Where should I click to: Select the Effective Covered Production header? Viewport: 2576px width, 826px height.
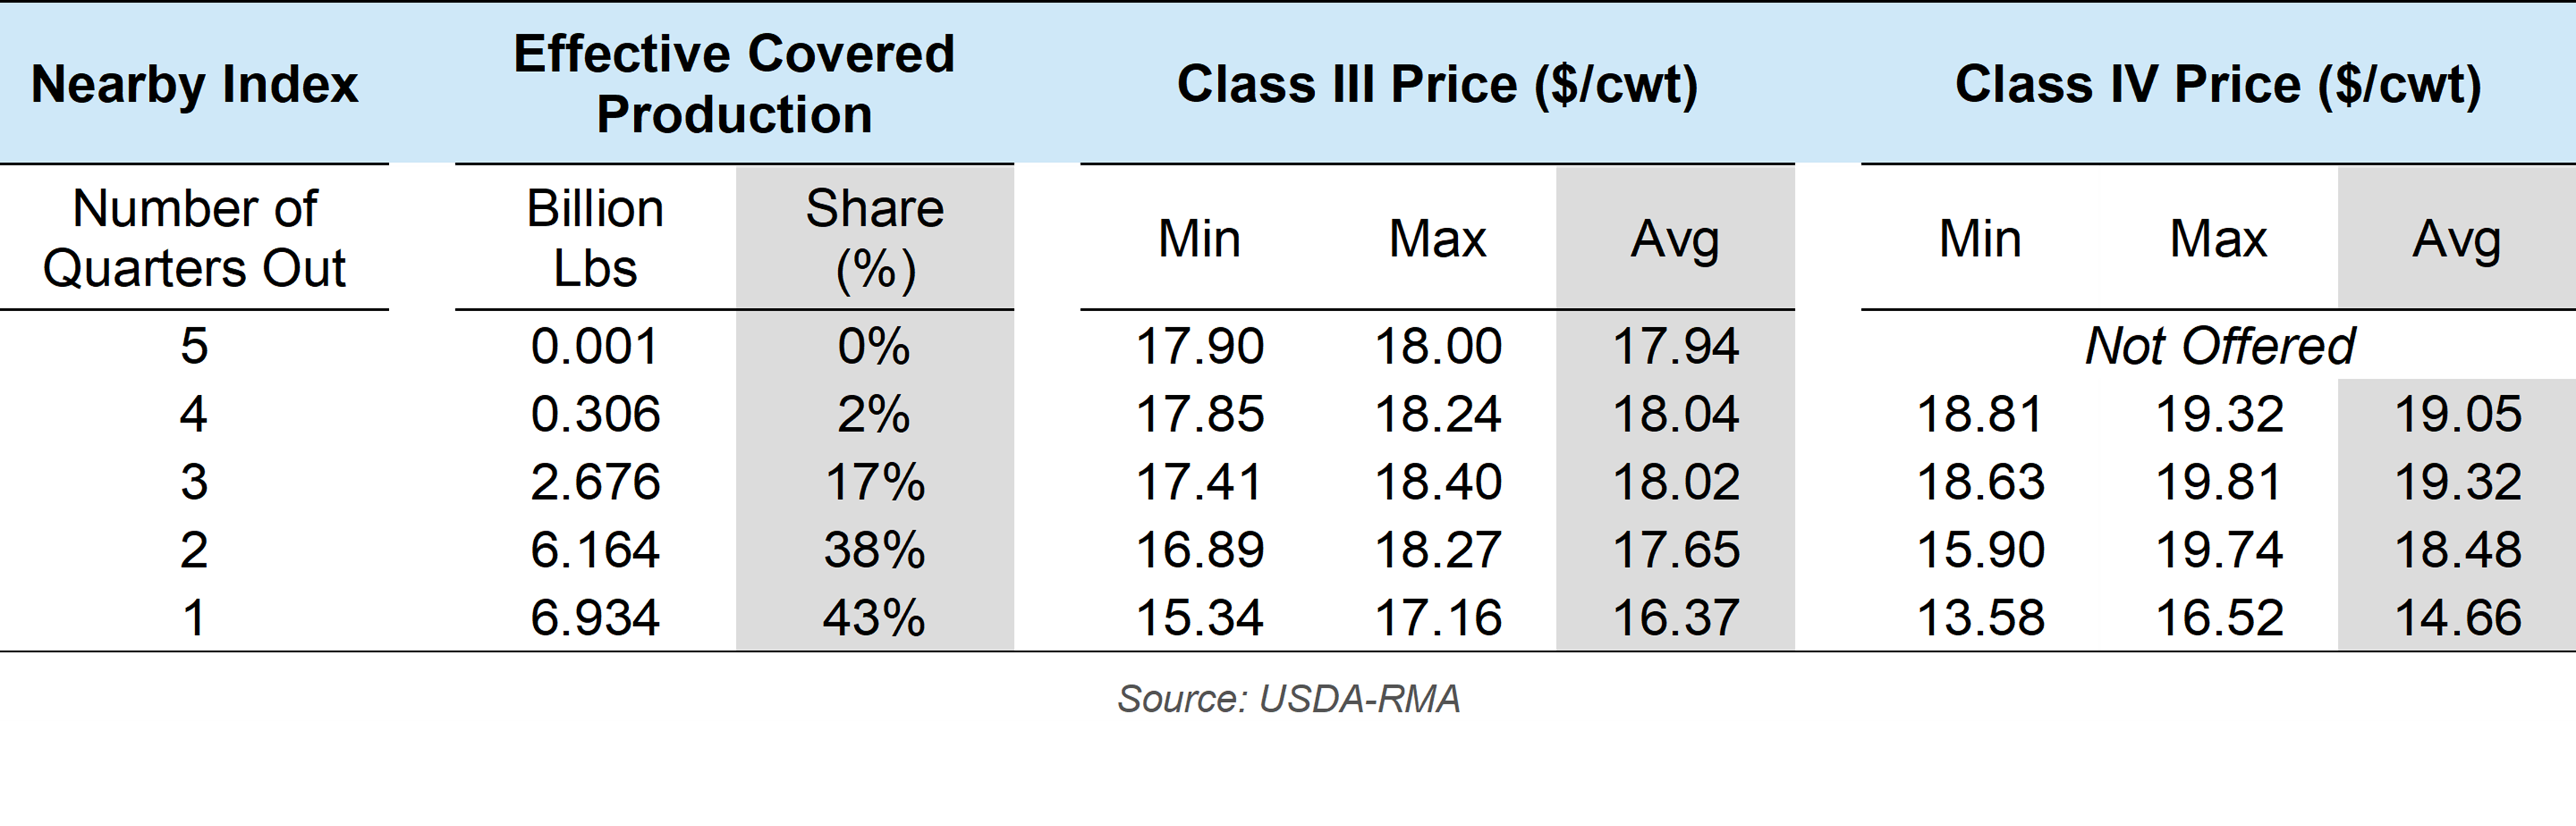coord(734,84)
